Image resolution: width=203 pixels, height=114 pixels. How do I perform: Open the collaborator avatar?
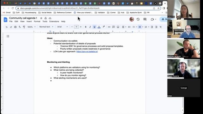click(132, 19)
